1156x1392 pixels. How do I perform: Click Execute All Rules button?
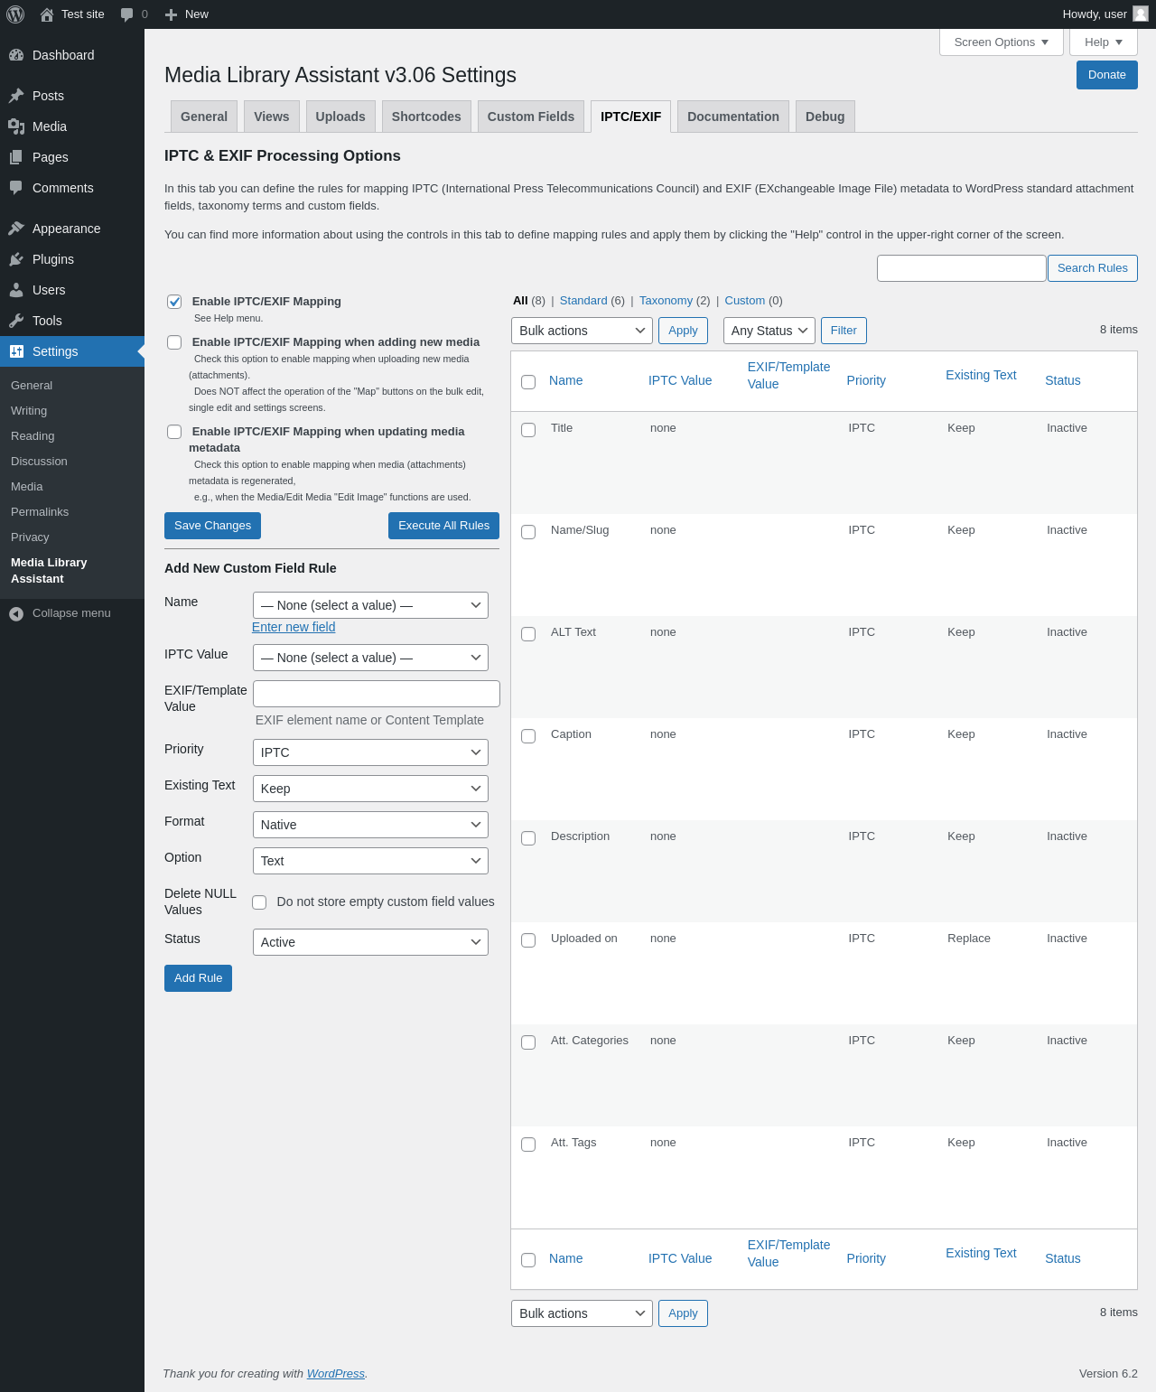[x=443, y=526]
